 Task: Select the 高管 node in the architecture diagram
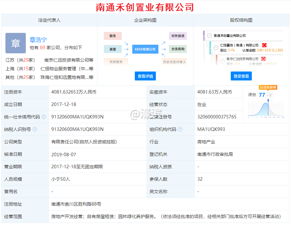point(112,49)
